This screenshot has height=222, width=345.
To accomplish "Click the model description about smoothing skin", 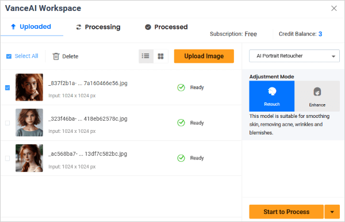I will pyautogui.click(x=289, y=124).
